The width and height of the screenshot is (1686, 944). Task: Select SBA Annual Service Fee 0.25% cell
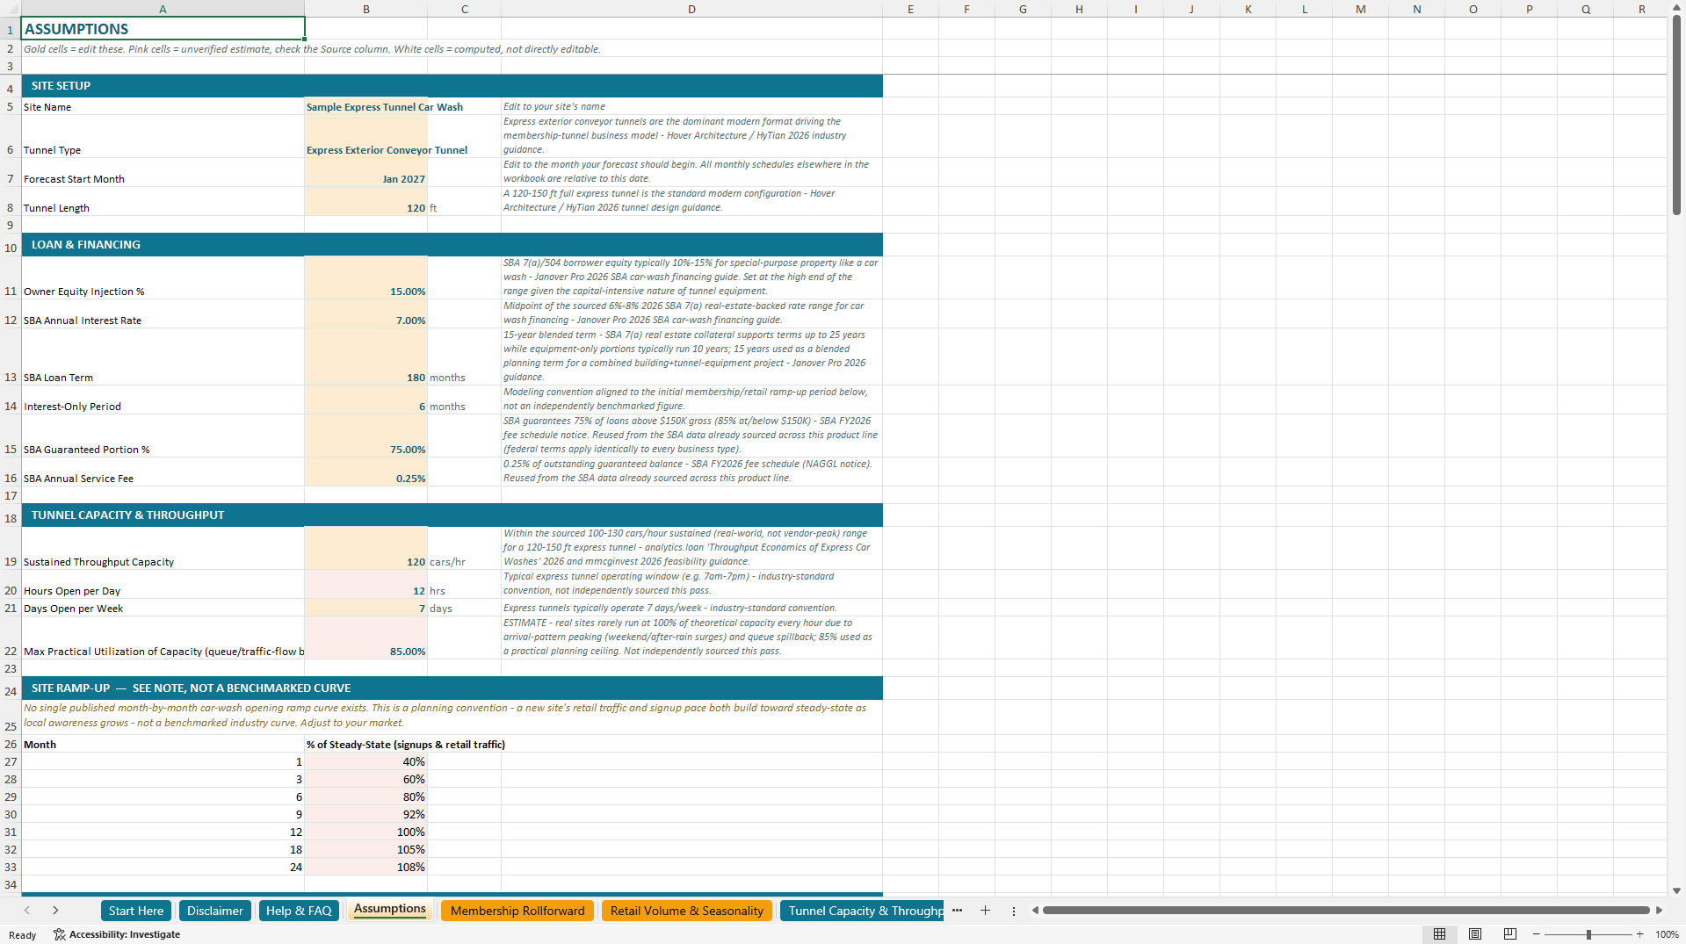tap(366, 472)
